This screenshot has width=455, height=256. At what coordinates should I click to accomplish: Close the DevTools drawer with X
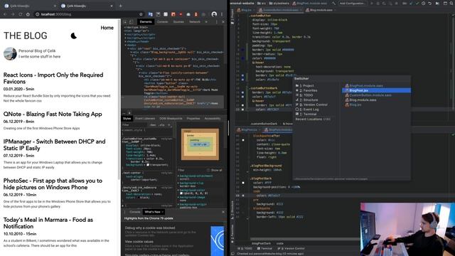coord(223,212)
